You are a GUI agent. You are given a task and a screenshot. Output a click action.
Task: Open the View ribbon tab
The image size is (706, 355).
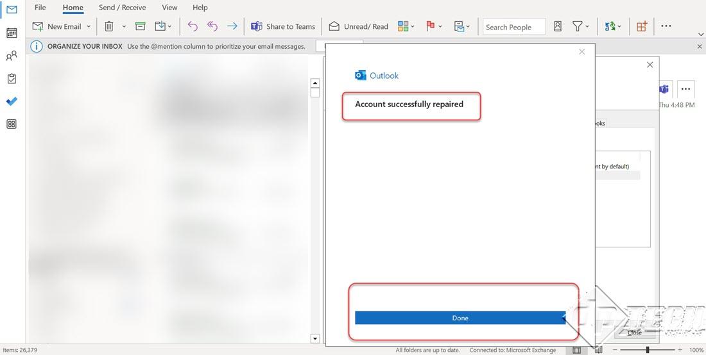[x=169, y=8]
